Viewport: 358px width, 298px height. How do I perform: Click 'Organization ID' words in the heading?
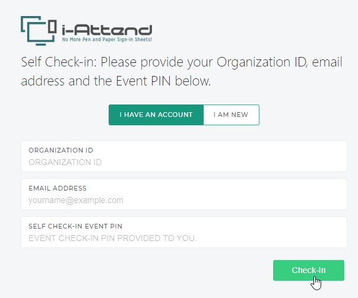pos(262,62)
